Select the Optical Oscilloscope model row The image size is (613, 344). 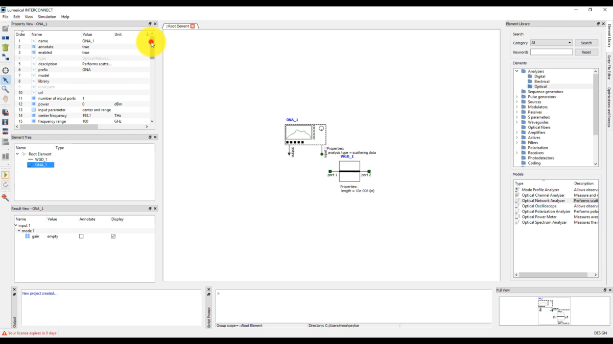556,206
